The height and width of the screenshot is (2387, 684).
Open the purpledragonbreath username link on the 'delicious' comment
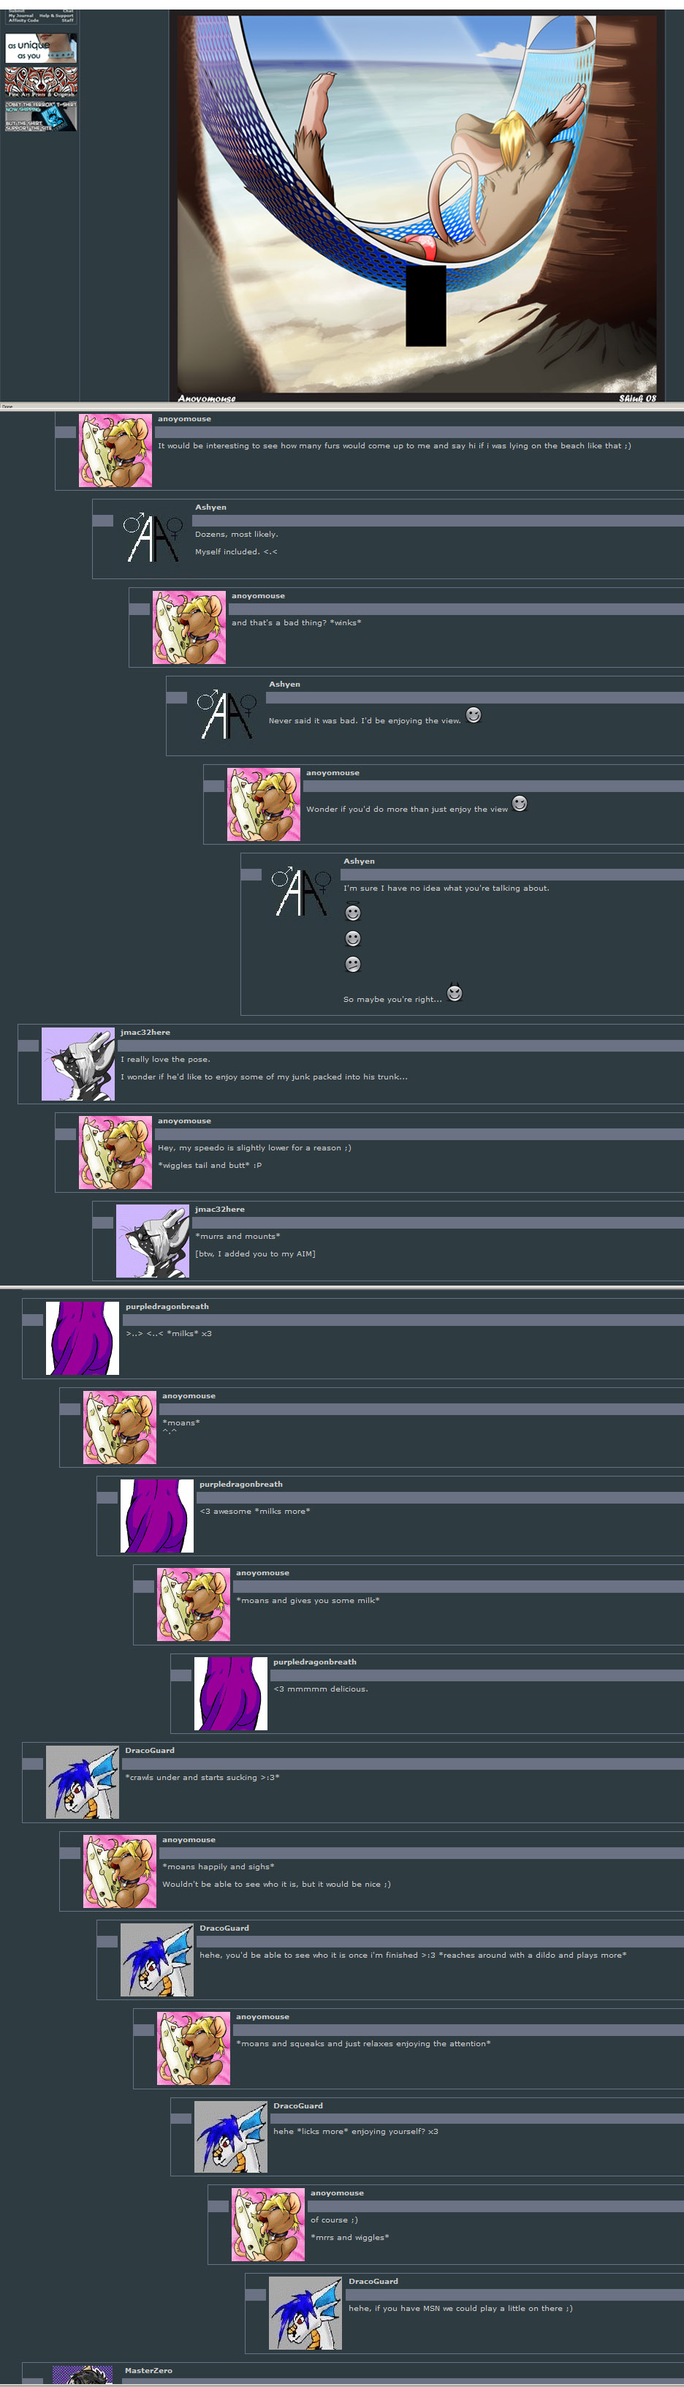pos(315,1662)
